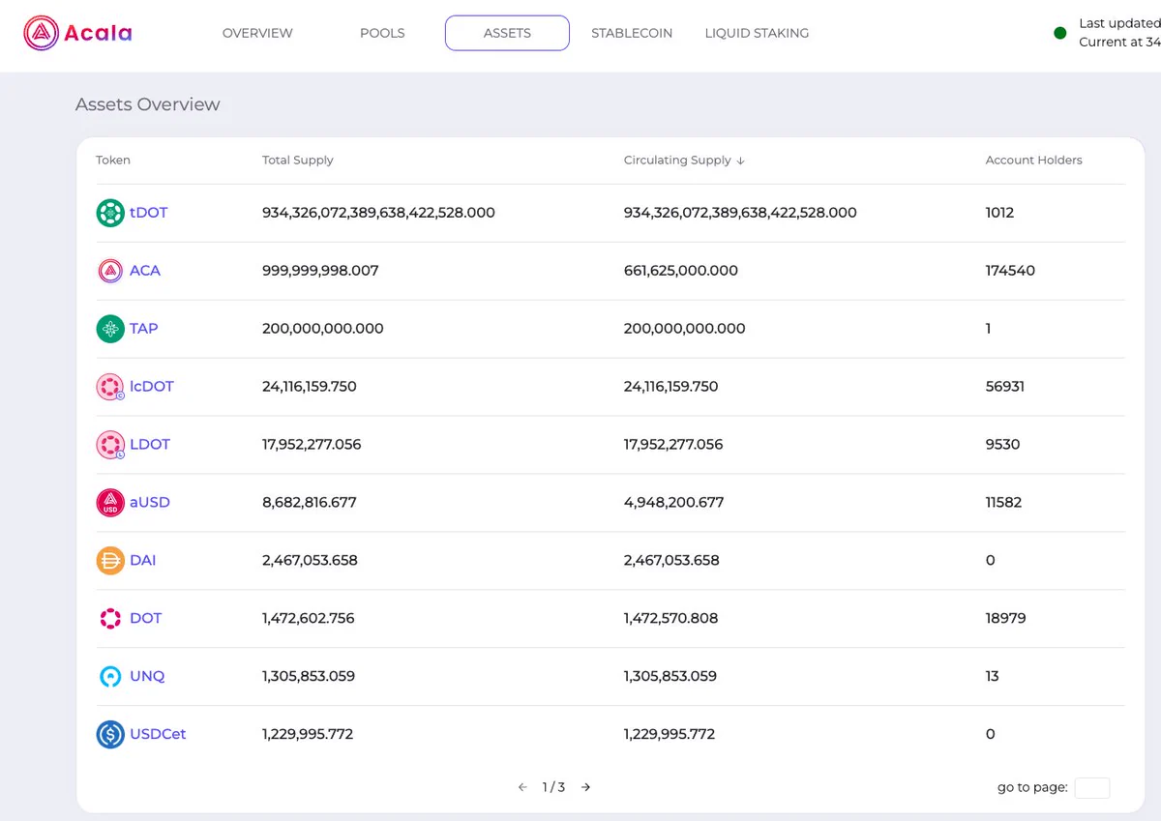Open the aUSD token link
Viewport: 1161px width, 821px height.
(x=150, y=503)
